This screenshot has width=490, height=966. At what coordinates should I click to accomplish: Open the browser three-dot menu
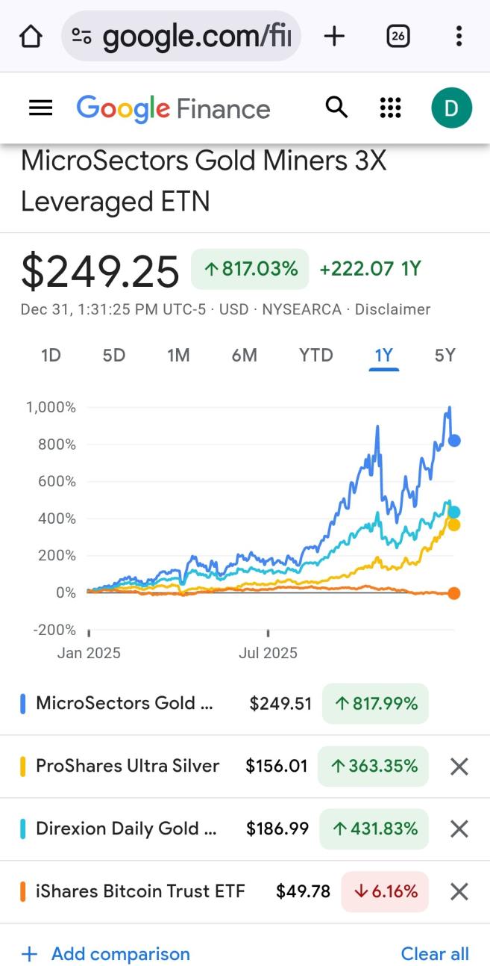459,36
